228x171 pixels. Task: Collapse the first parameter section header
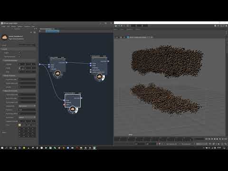18,49
